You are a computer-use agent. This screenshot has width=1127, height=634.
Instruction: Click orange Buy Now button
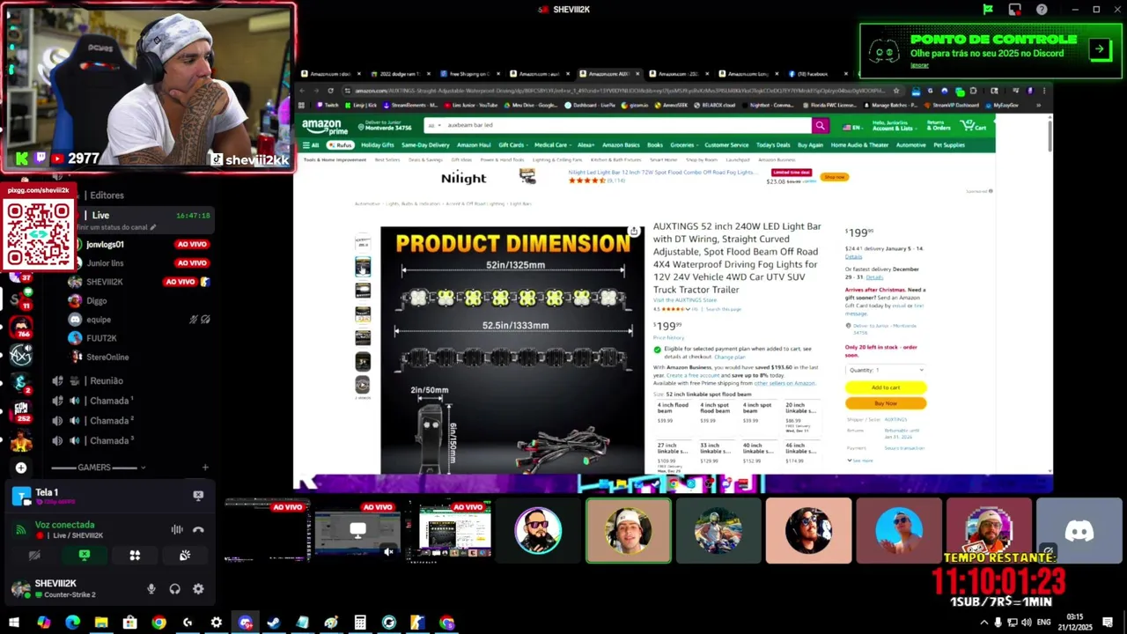pos(886,403)
